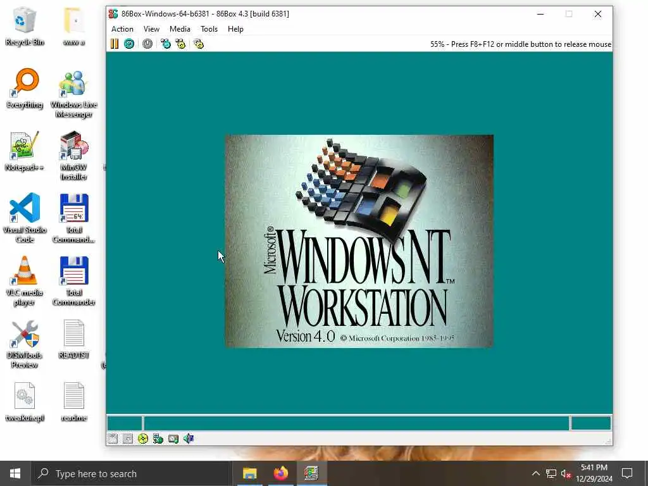Select the tweakui.cpl file icon
The image size is (648, 486).
click(x=25, y=402)
